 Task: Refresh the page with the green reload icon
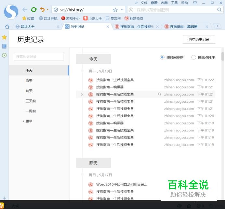[x=34, y=10]
